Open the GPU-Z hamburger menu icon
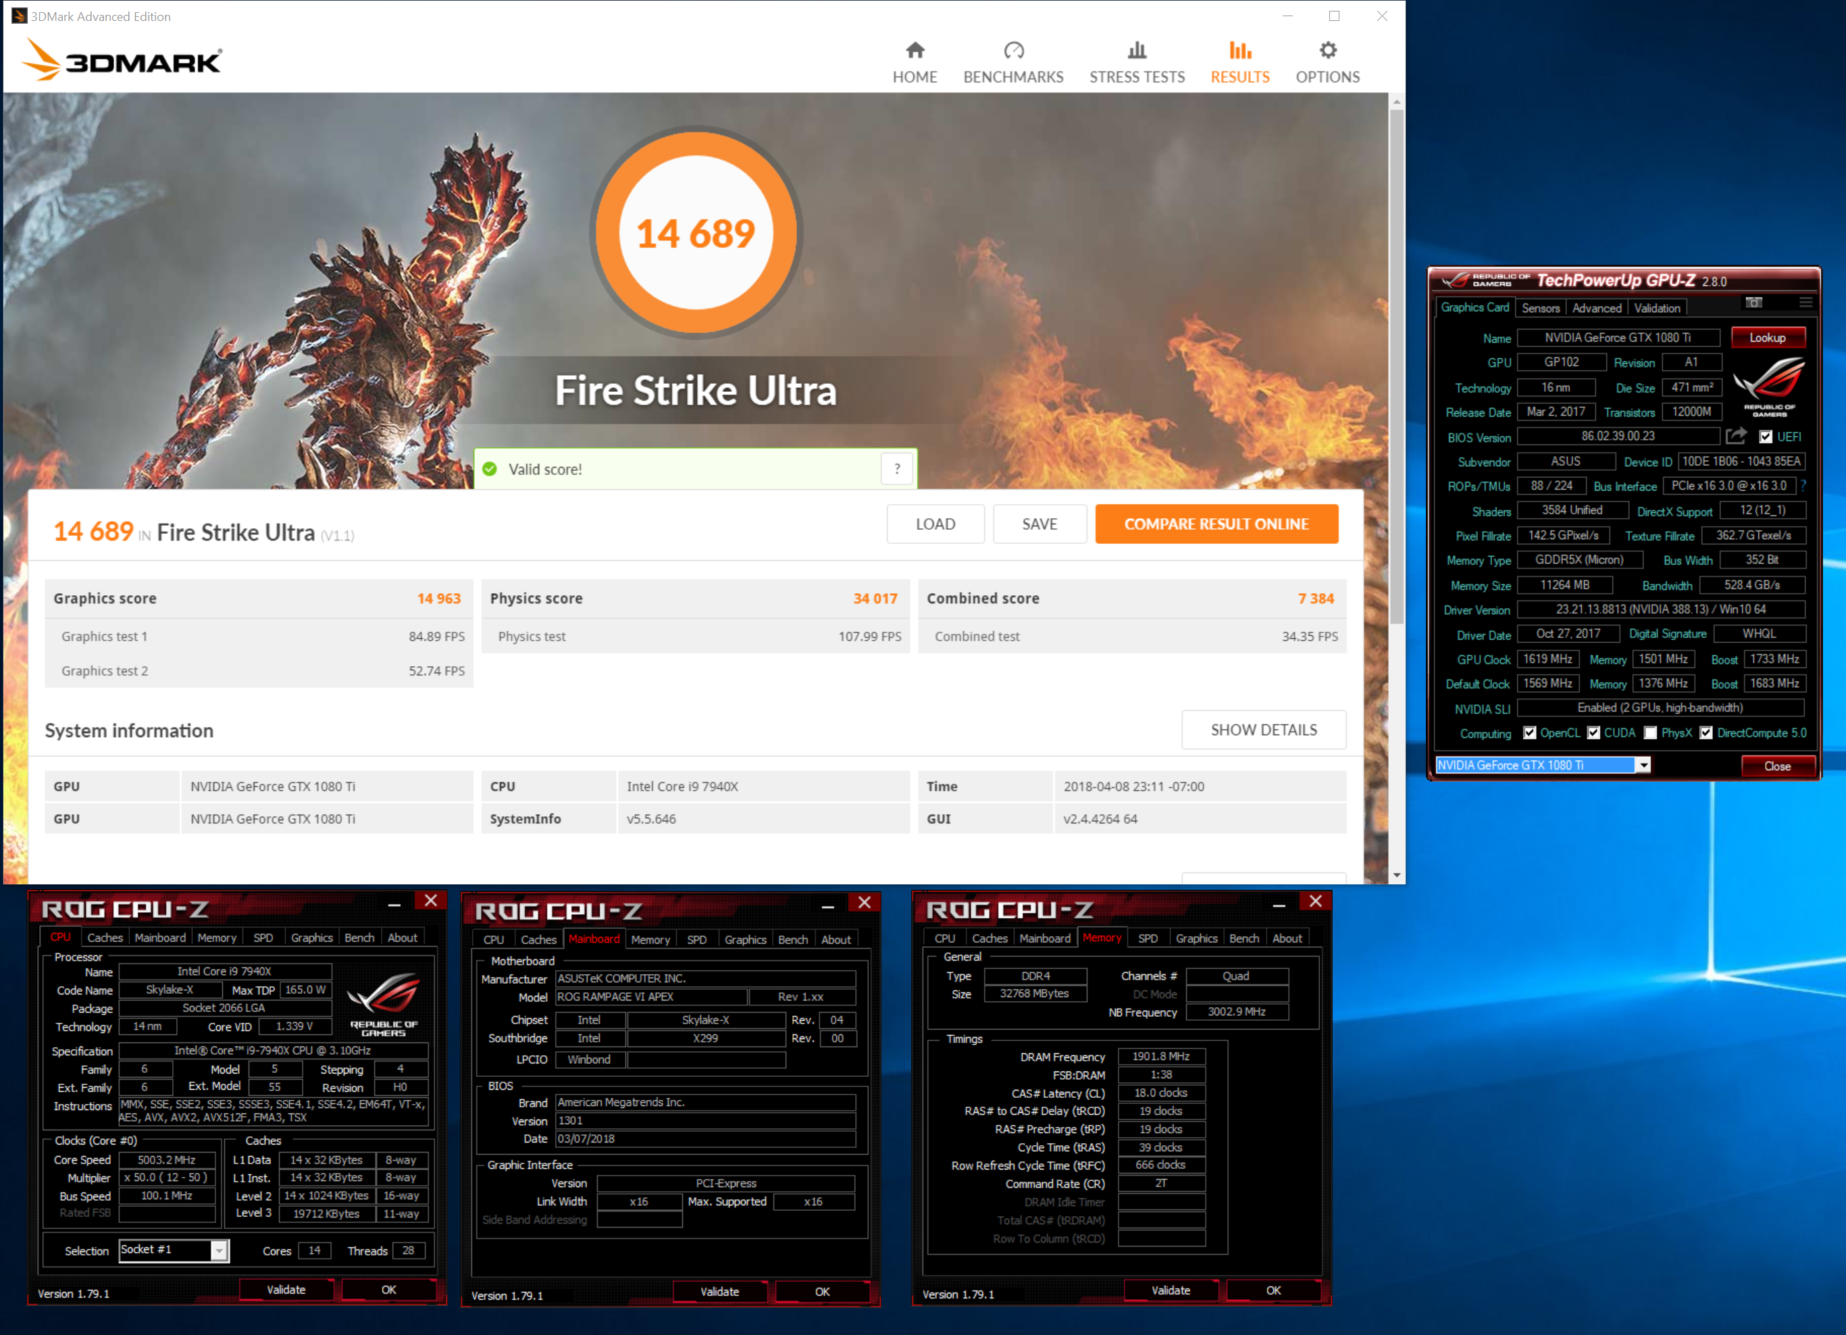This screenshot has height=1335, width=1846. (1805, 303)
